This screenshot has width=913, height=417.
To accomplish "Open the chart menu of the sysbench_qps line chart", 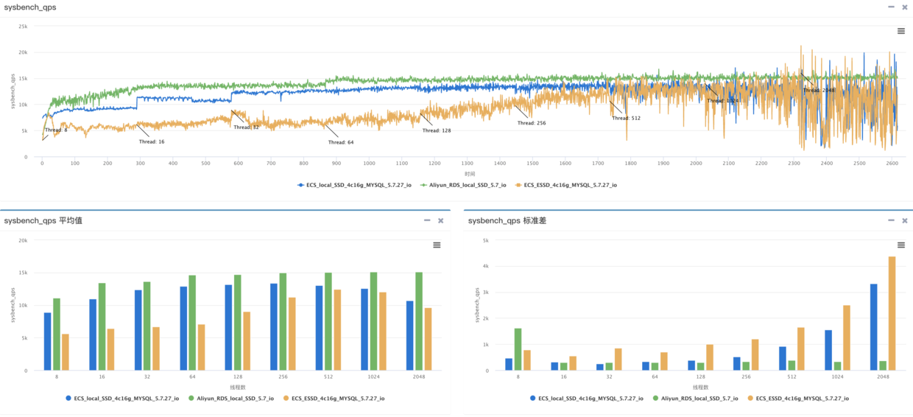I will pyautogui.click(x=900, y=31).
